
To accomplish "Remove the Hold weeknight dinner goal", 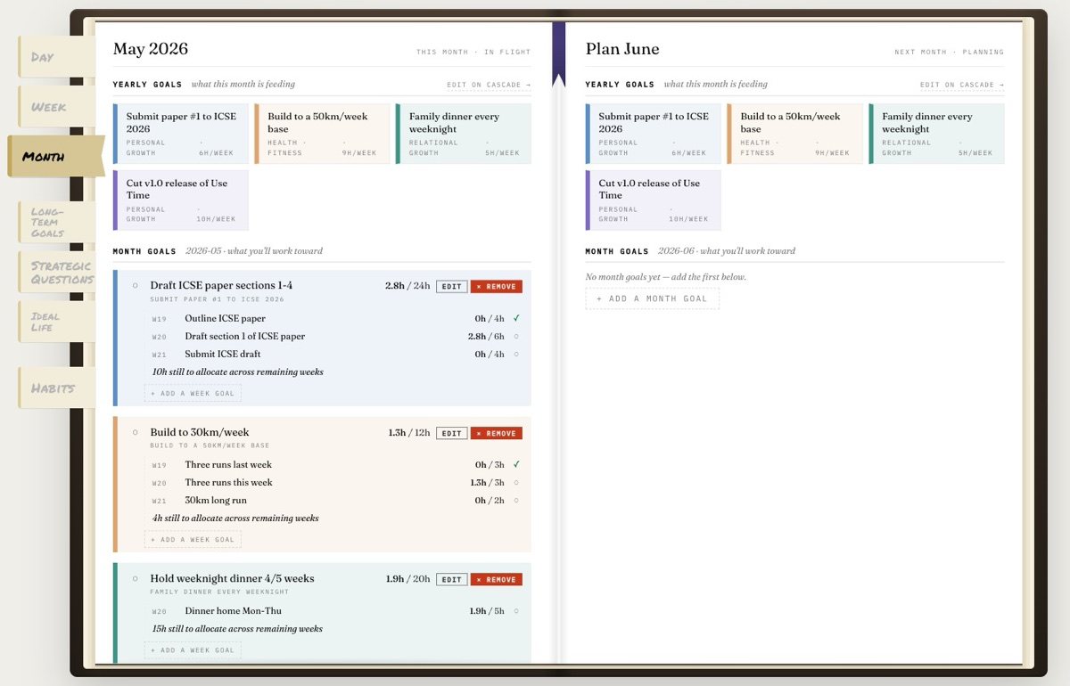I will coord(497,579).
